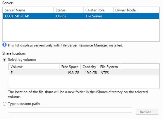Select the 'Select by volume' radio button
The width and height of the screenshot is (163, 119).
click(x=4, y=60)
